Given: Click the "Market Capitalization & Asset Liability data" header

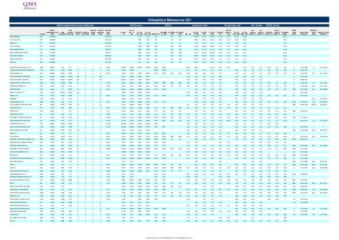Looking at the screenshot, I should [75, 25].
